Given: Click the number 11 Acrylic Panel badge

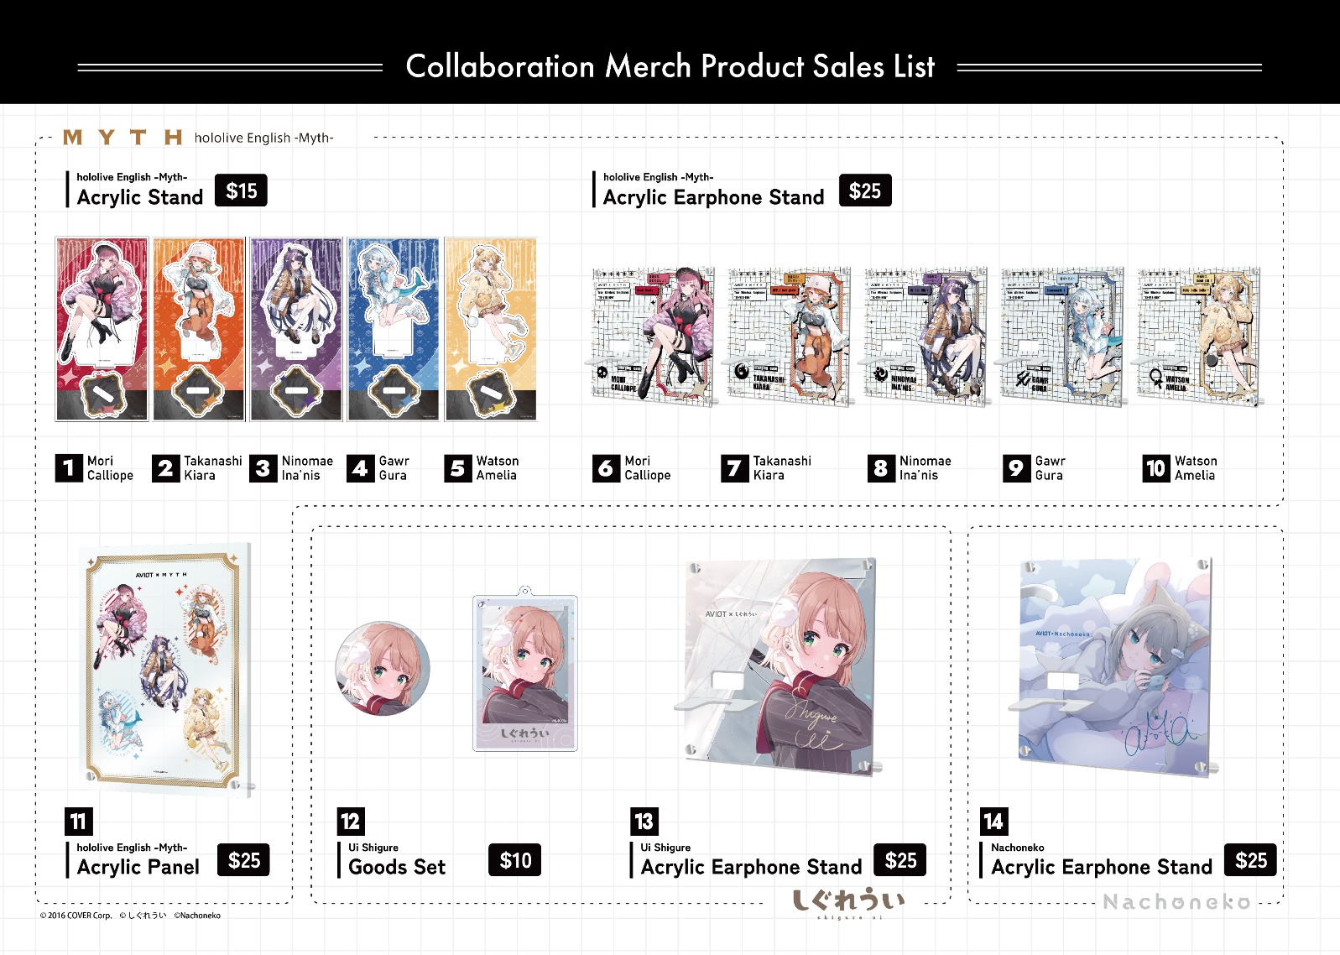Looking at the screenshot, I should tap(78, 821).
